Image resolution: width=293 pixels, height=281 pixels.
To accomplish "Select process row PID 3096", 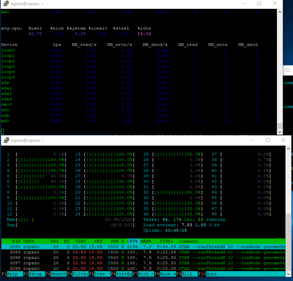I will pyautogui.click(x=143, y=258).
